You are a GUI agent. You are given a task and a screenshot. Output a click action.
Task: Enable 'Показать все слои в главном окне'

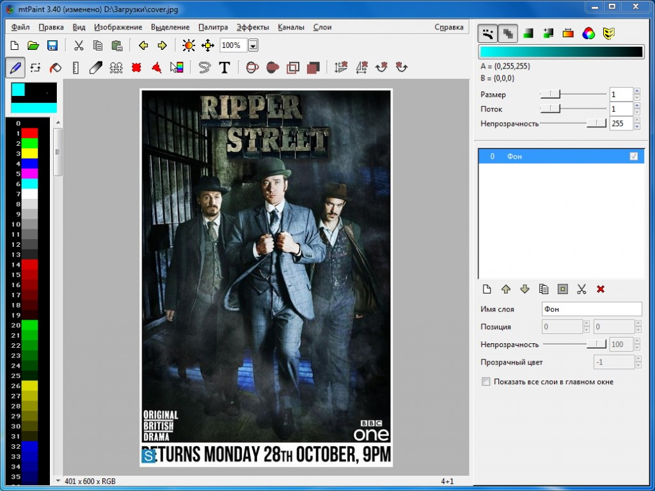(486, 382)
